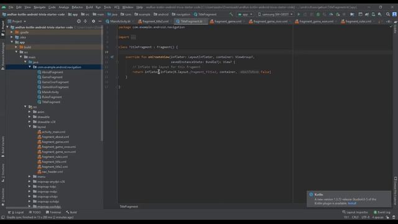The image size is (398, 224).
Task: Click TitleFragment breadcrumb at editor bottom
Action: click(129, 207)
